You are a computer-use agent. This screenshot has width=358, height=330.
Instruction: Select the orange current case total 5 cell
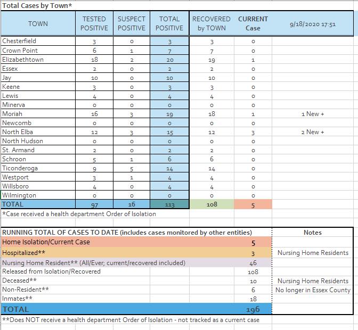tap(253, 204)
